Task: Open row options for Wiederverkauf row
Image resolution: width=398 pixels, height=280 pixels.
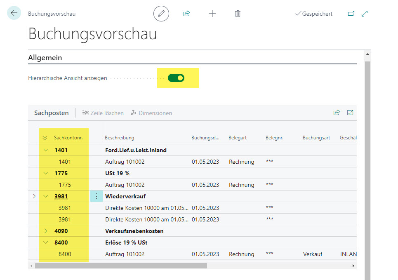Action: [x=97, y=196]
